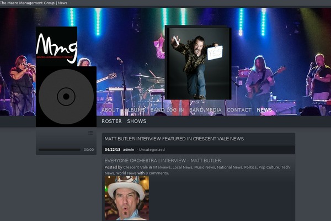331x221 pixels.
Task: Open Everyone Orchestra interview title link
Action: [x=163, y=161]
